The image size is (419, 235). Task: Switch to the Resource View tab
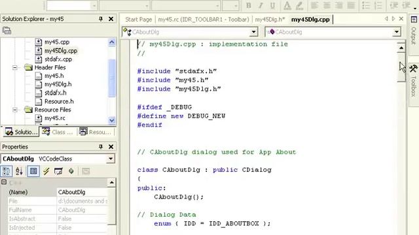tap(96, 132)
